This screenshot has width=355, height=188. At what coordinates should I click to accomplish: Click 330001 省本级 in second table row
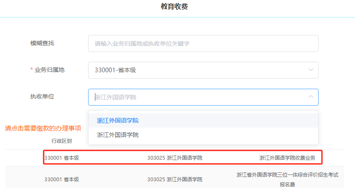point(62,179)
